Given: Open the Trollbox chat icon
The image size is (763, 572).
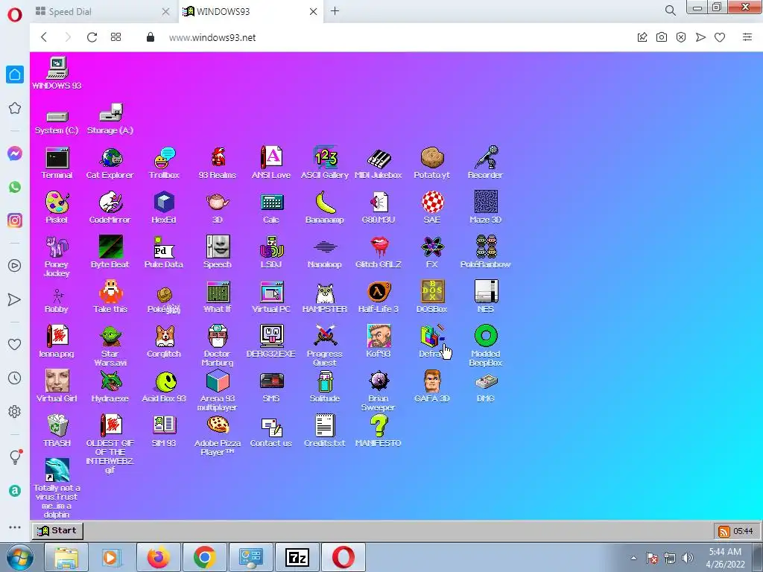Looking at the screenshot, I should (164, 163).
